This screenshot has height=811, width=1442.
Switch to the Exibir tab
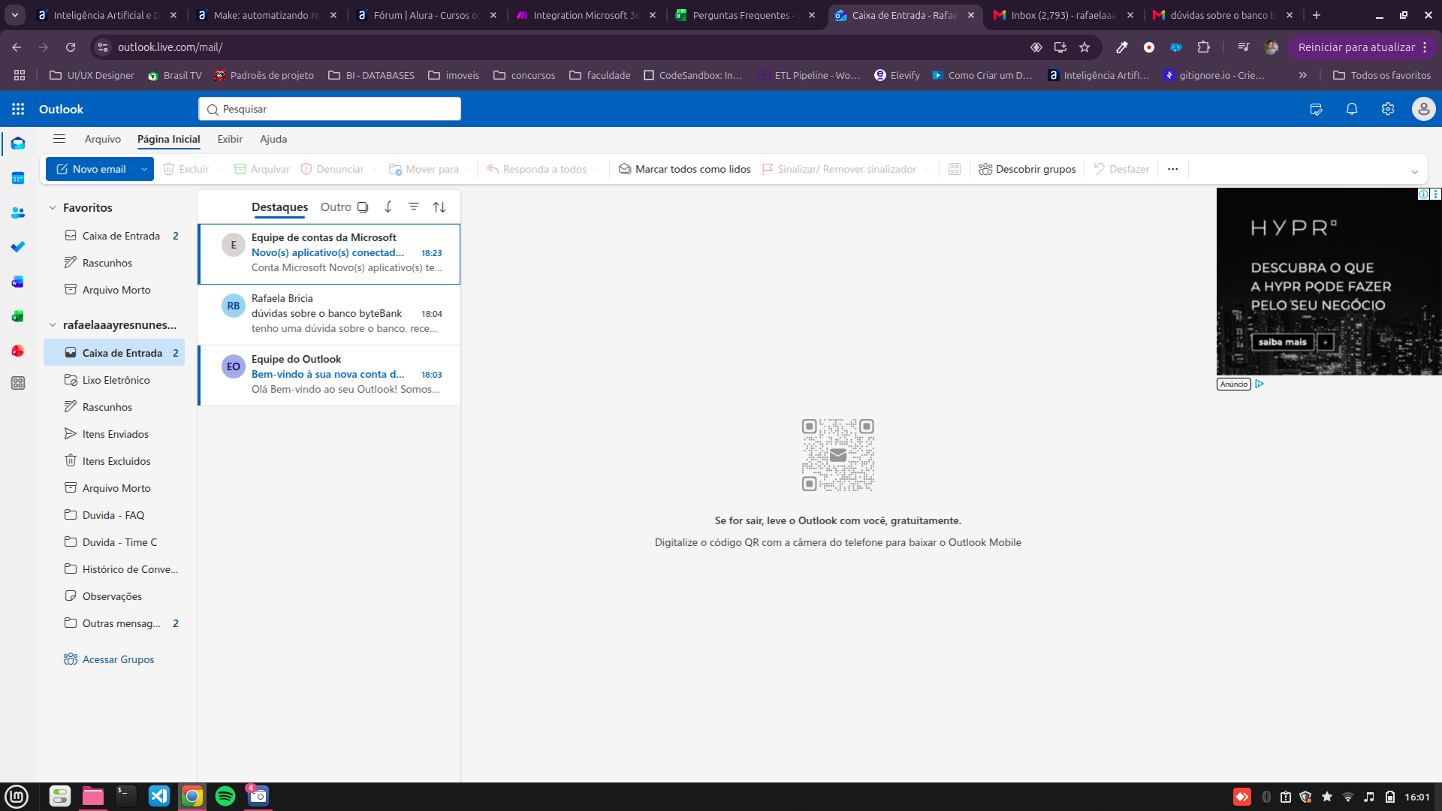click(230, 139)
